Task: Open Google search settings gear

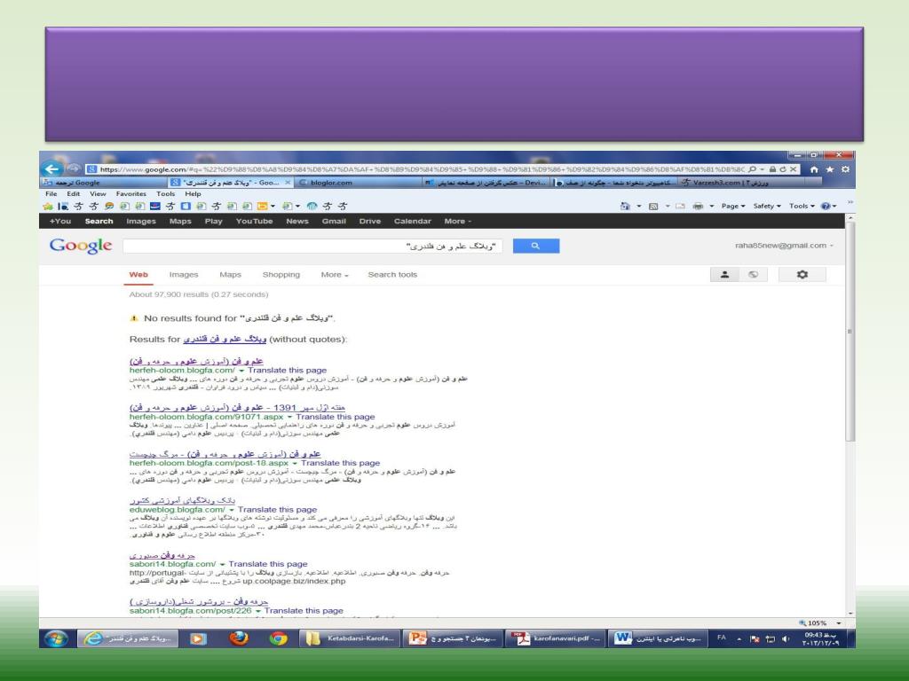Action: (802, 275)
